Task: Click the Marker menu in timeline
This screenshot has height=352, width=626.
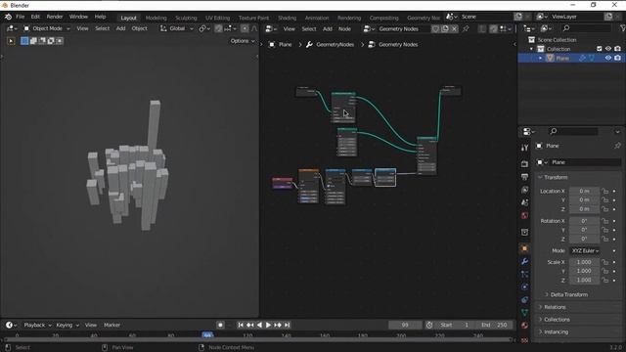Action: point(112,325)
